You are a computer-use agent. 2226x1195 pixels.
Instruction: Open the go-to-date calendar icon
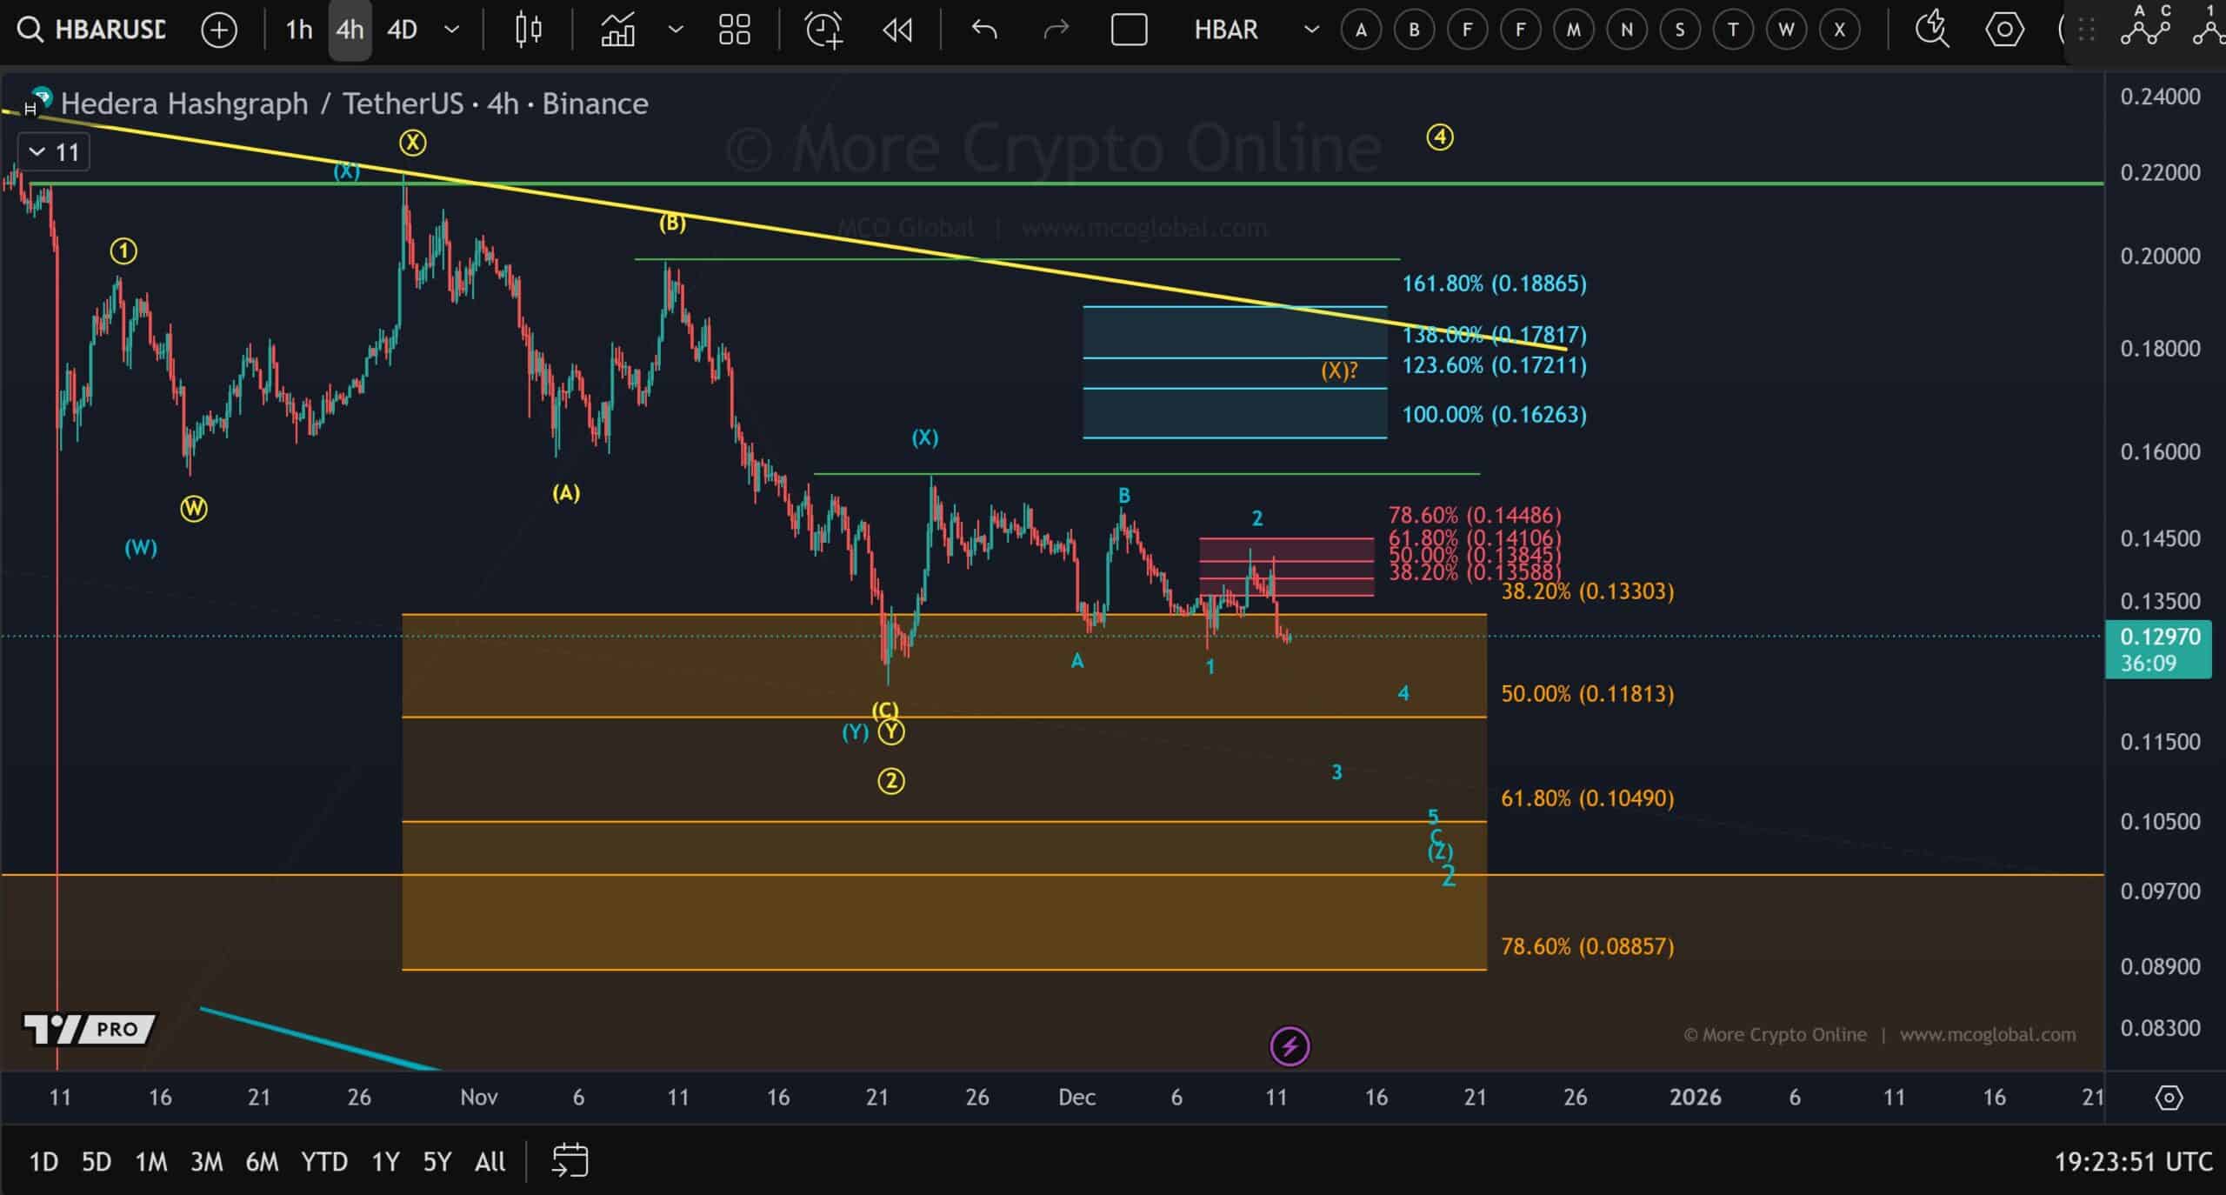(x=570, y=1160)
